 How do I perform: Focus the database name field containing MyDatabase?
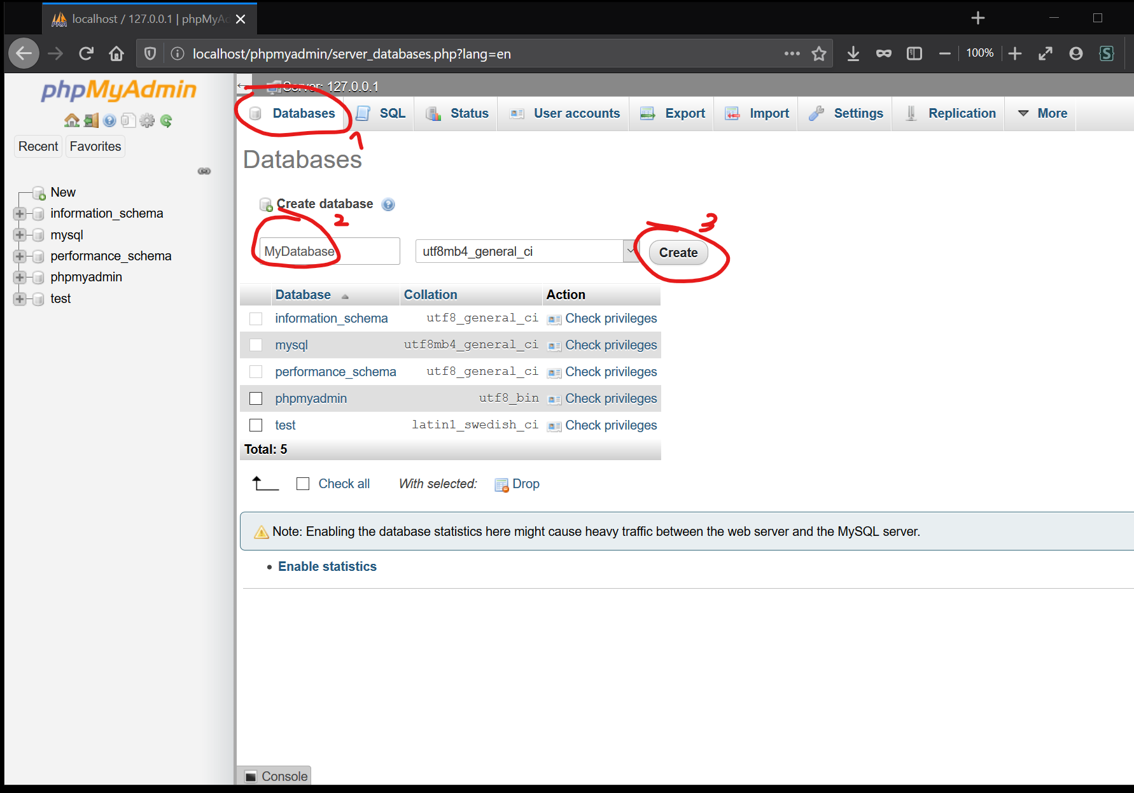pos(329,251)
